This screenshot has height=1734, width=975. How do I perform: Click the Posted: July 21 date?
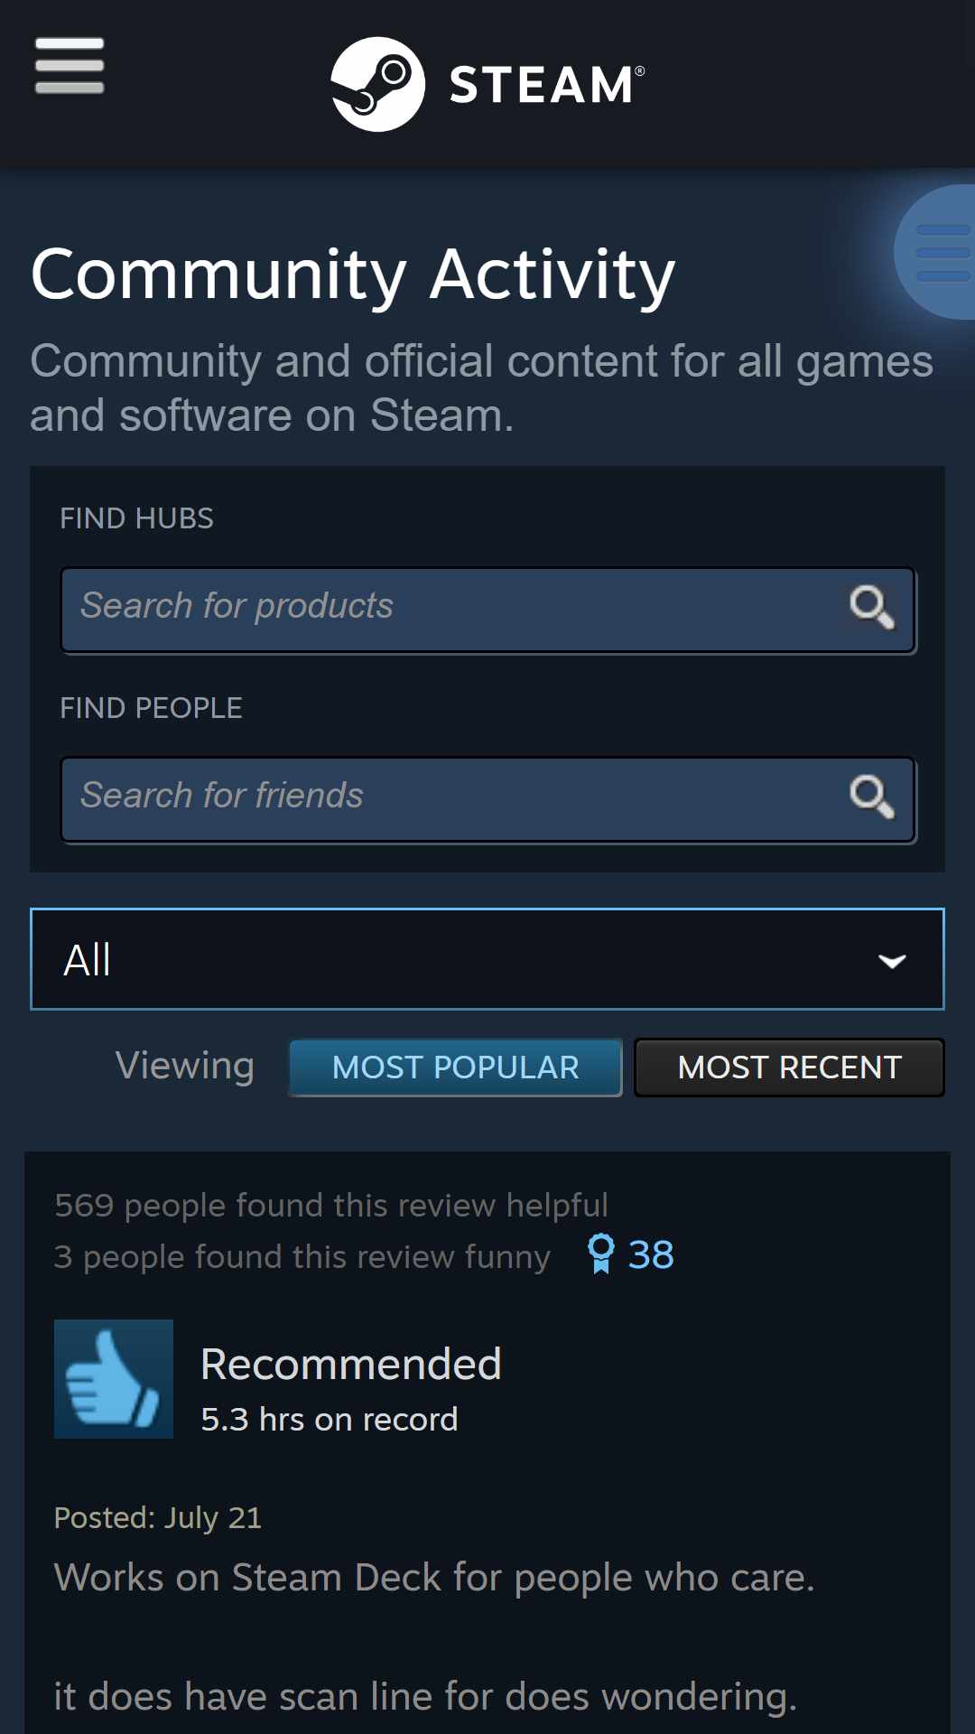pyautogui.click(x=158, y=1518)
